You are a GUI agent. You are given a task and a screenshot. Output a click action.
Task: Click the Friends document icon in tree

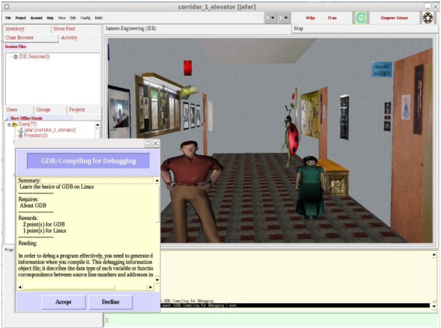(x=20, y=136)
